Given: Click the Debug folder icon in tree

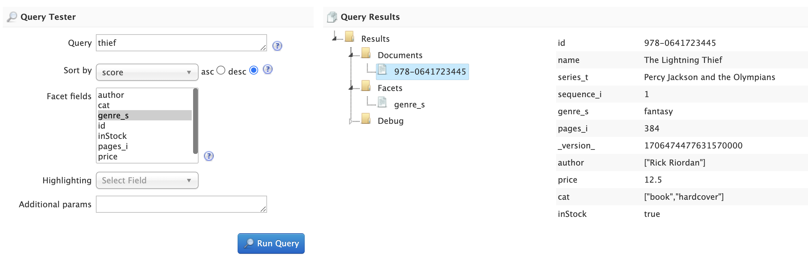Looking at the screenshot, I should [366, 119].
